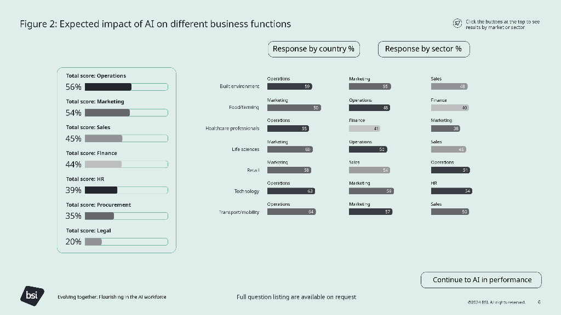561x315 pixels.
Task: Select Food/farming Finance bar showing 40
Action: [x=450, y=108]
